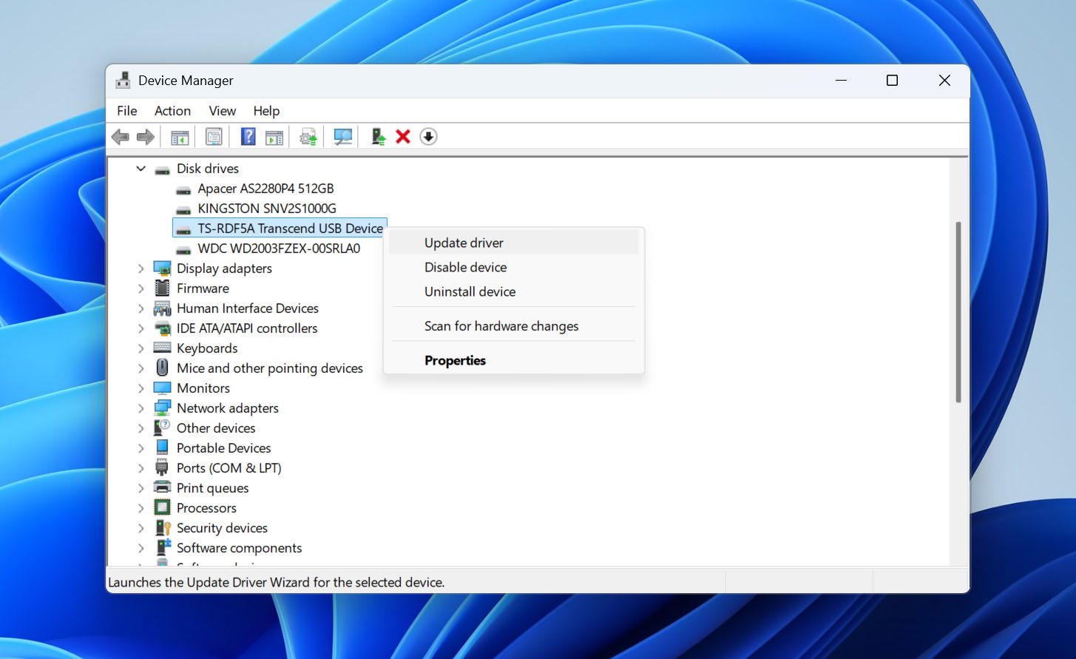Expand the Network adapters category
Viewport: 1076px width, 659px height.
click(141, 408)
